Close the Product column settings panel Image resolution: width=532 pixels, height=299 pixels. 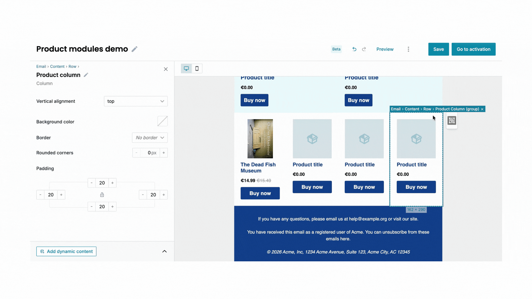(x=166, y=69)
